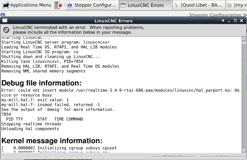
Task: Roll up the LinuxCNC Errors window
Action: pos(223,21)
